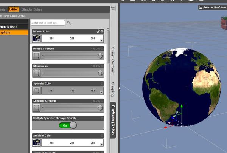Click the Specular Color red value 153
The height and width of the screenshot is (153, 227).
click(51, 91)
